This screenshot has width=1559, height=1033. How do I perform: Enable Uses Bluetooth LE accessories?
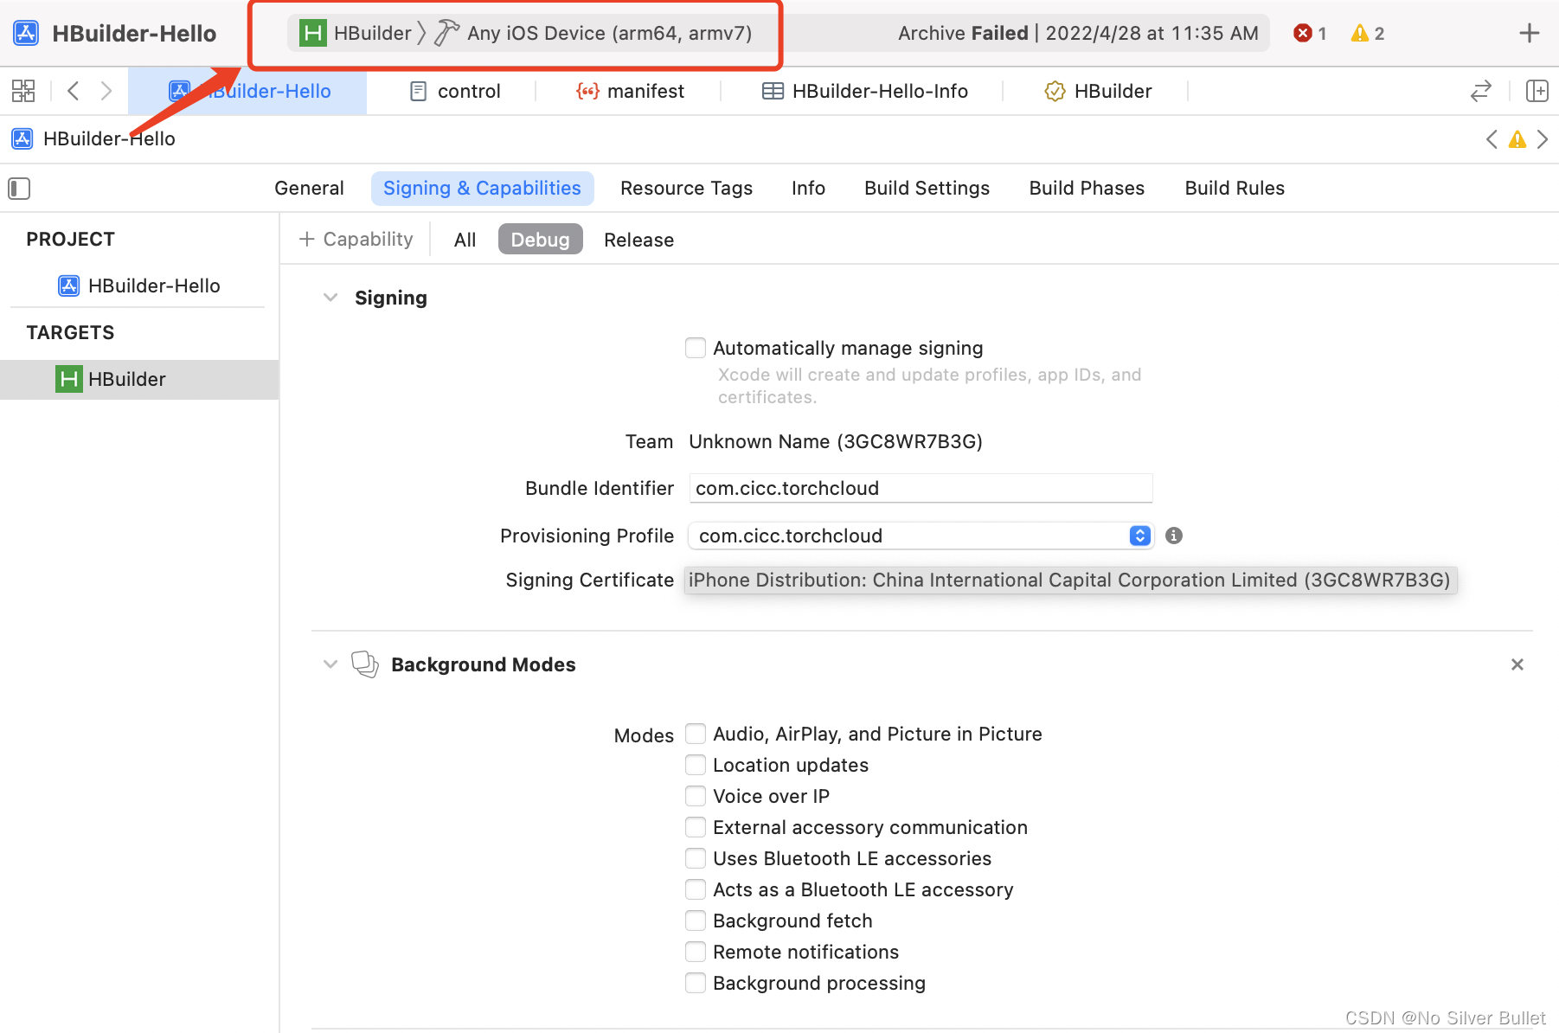pos(695,858)
